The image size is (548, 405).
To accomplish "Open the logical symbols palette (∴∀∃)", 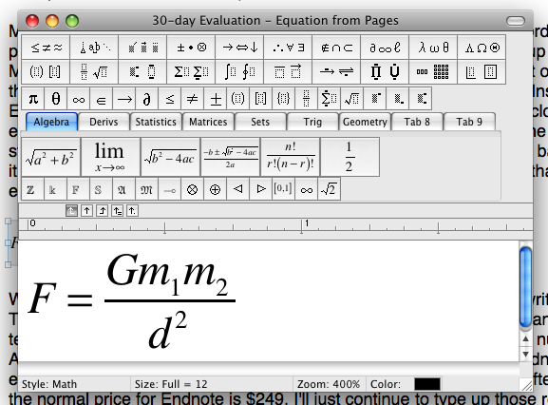I will [288, 48].
